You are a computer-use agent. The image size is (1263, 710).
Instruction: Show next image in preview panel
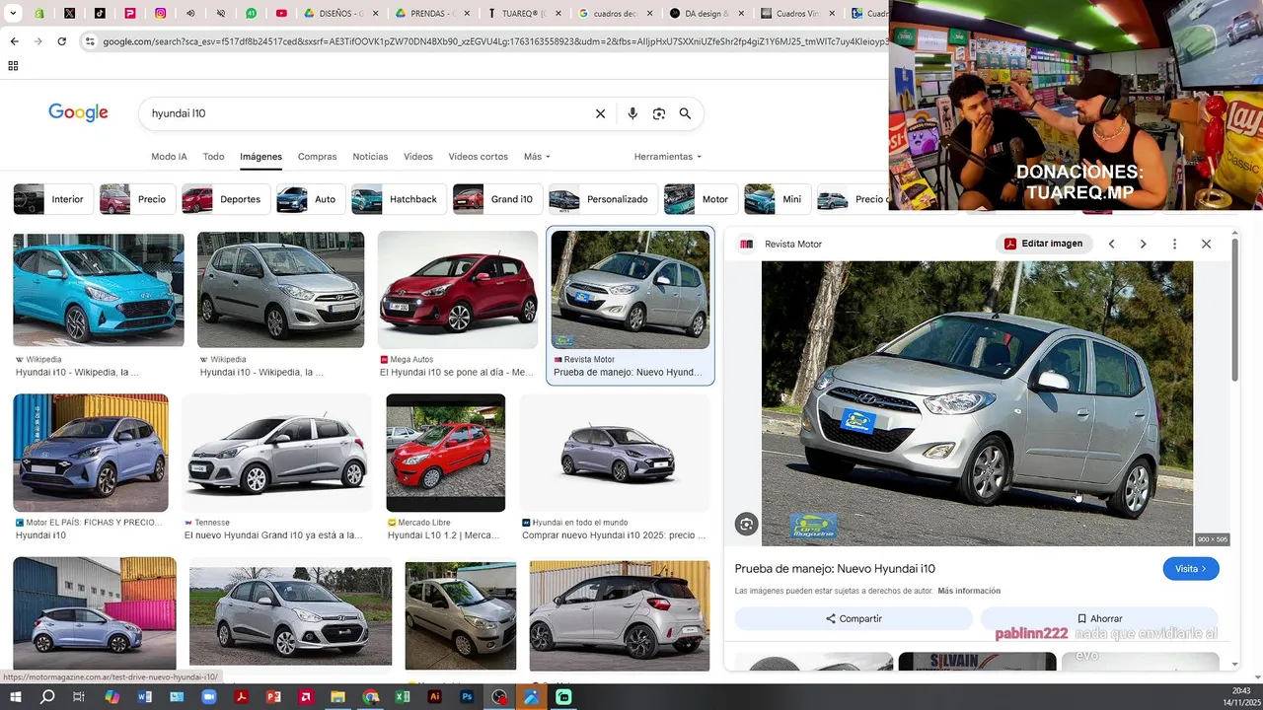pyautogui.click(x=1143, y=244)
